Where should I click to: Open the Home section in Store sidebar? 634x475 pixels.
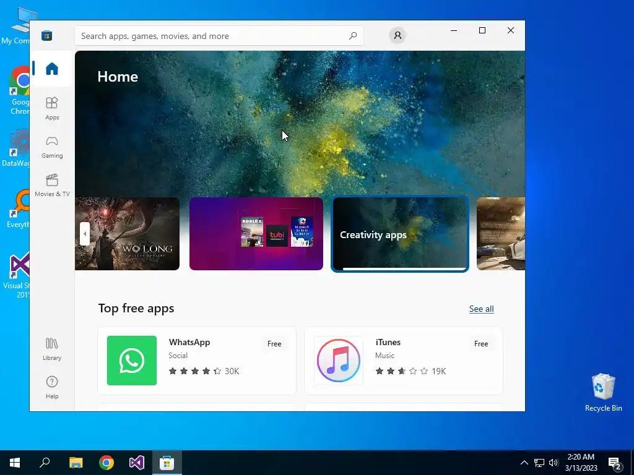(52, 69)
